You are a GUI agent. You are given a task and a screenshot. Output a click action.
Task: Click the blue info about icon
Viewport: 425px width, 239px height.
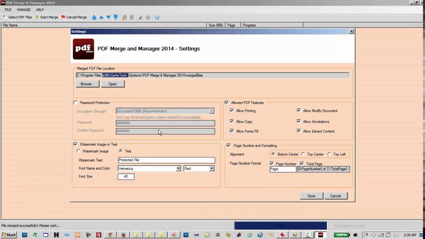(x=157, y=17)
